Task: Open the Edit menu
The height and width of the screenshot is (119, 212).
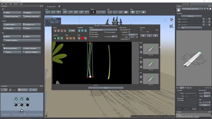Action: [x=6, y=4]
